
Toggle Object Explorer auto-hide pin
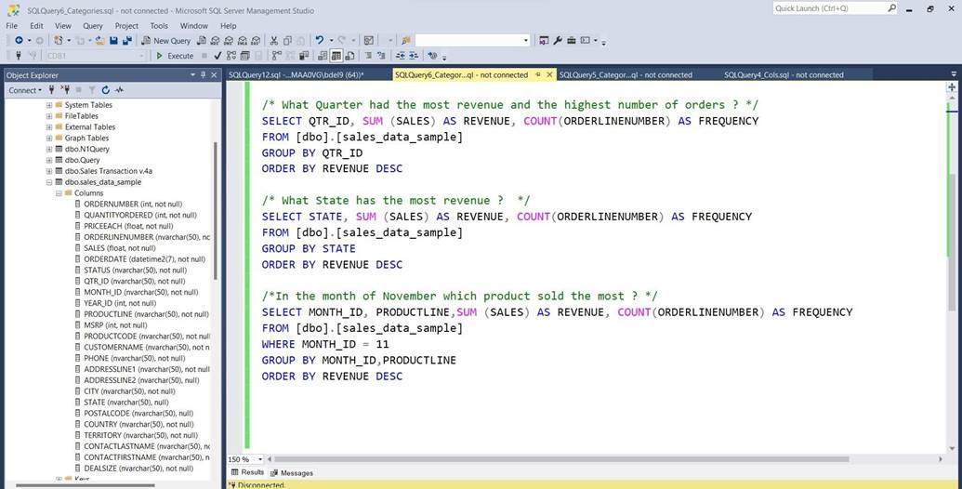204,75
